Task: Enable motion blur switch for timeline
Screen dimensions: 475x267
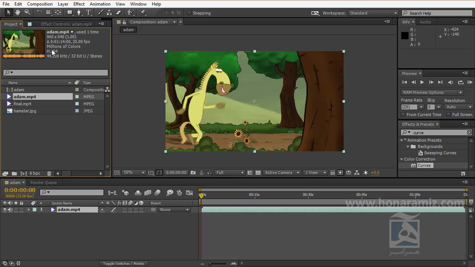Action: (x=157, y=192)
